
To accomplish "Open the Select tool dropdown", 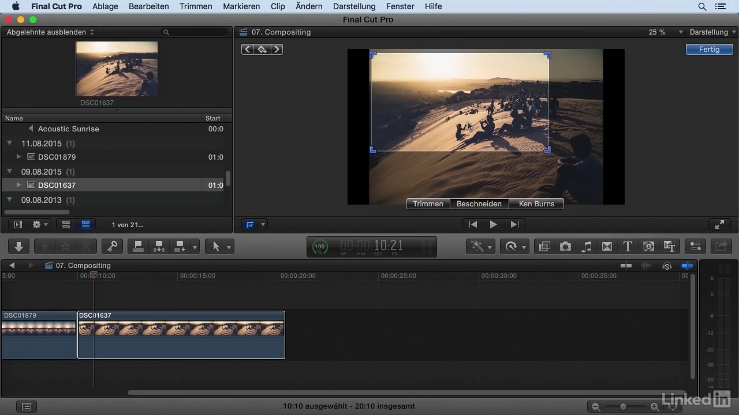I will coord(219,247).
